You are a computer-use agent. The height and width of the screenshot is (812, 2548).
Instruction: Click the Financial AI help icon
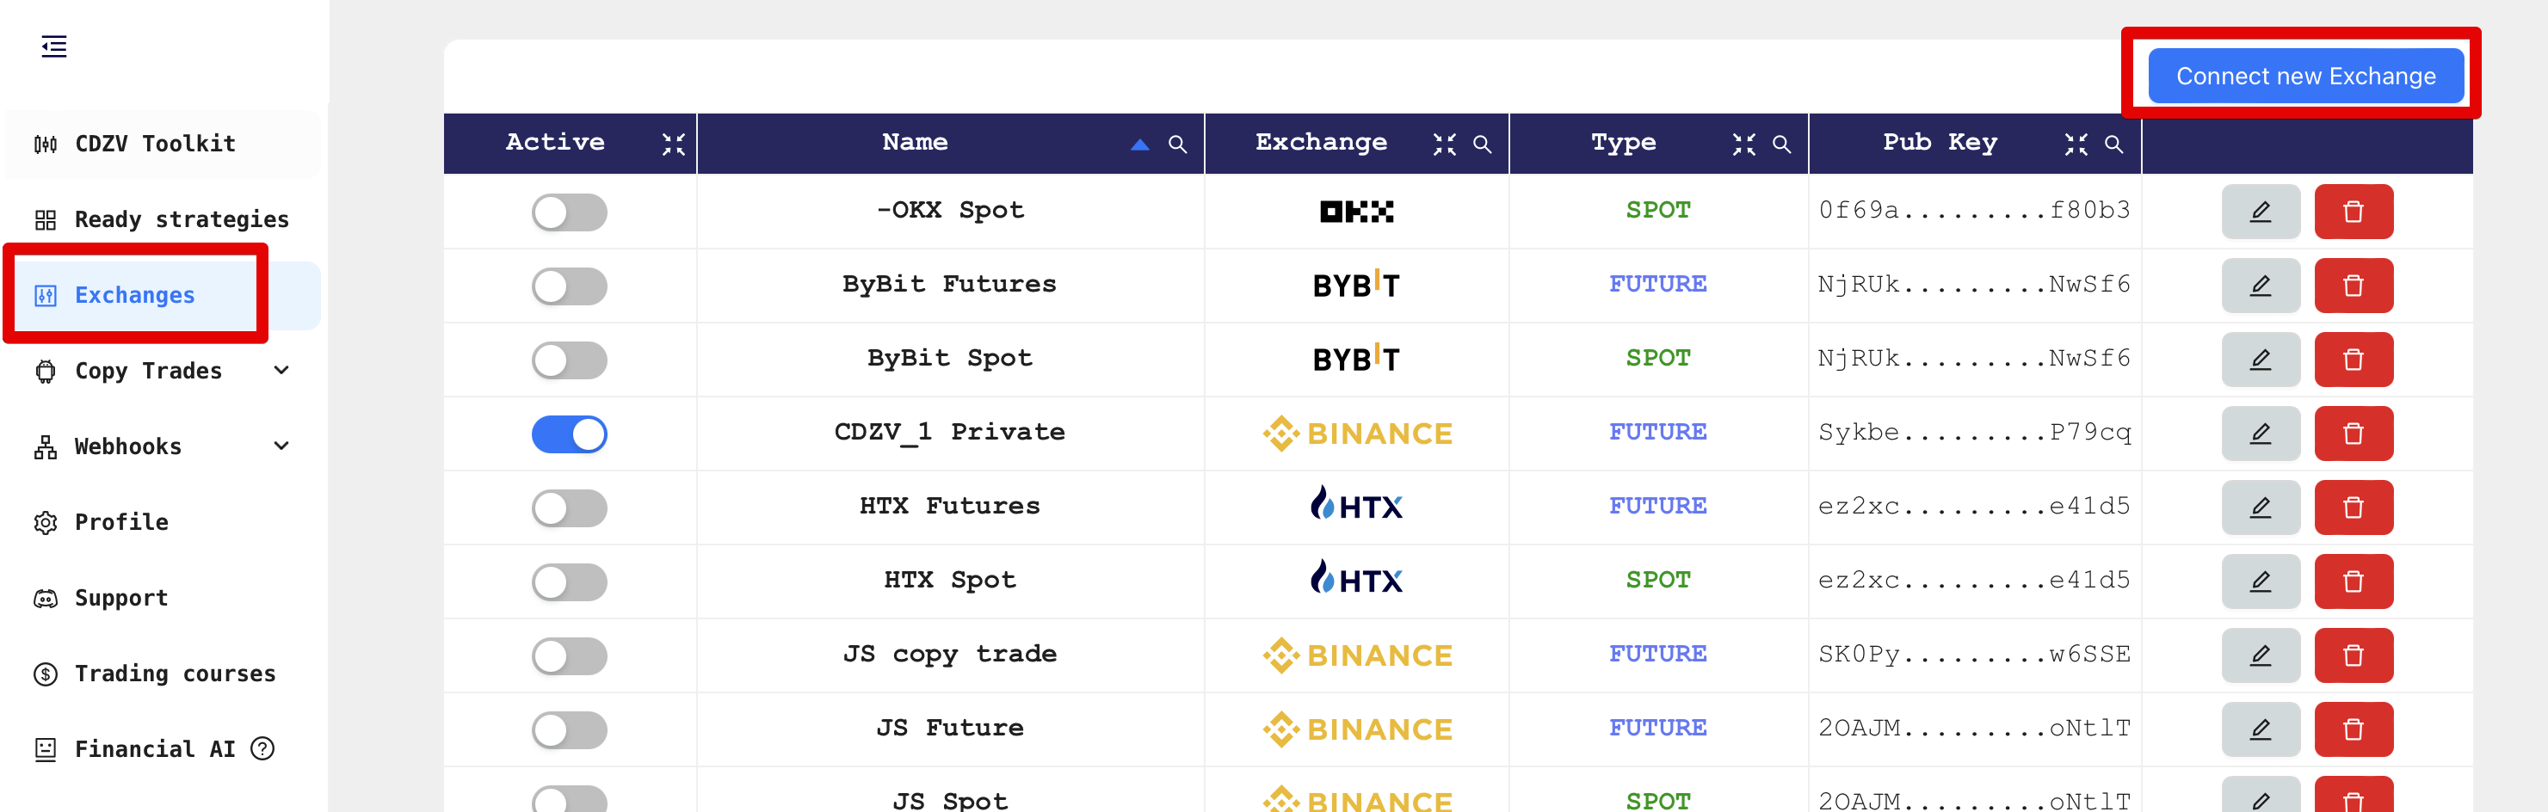262,748
